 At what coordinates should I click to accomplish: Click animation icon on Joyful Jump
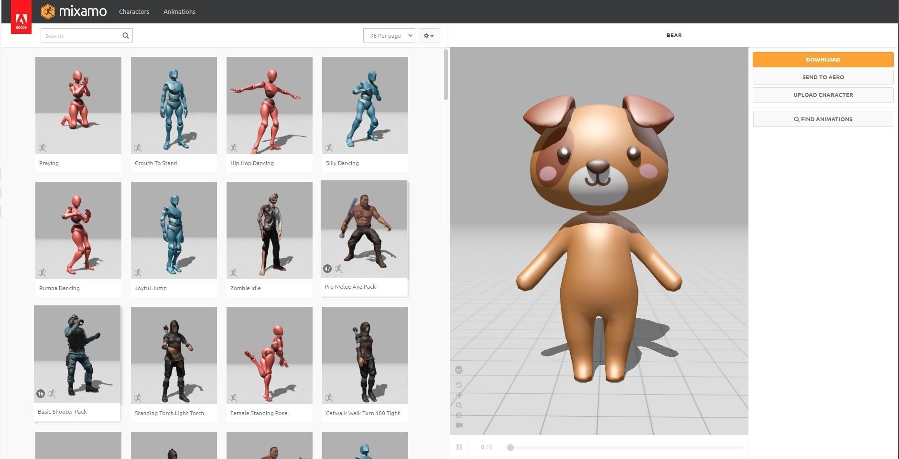coord(138,273)
